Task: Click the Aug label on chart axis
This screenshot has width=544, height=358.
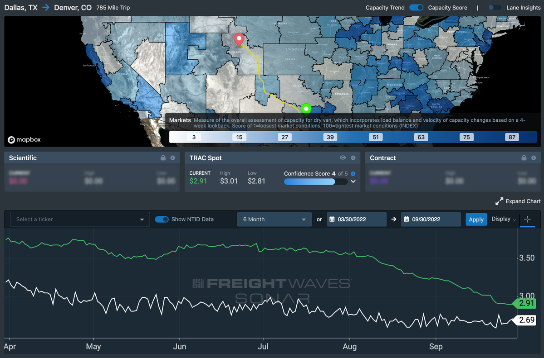Action: click(x=349, y=347)
